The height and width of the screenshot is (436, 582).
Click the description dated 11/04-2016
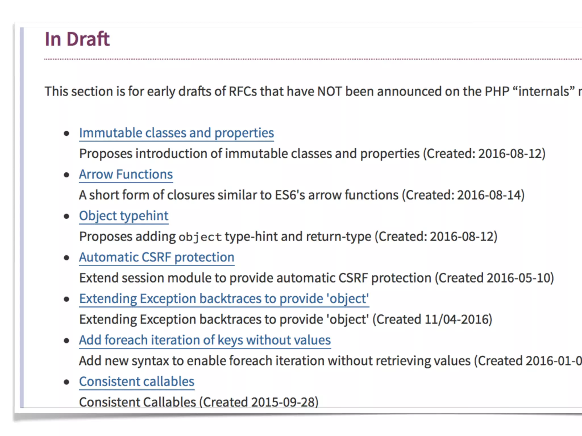point(286,320)
